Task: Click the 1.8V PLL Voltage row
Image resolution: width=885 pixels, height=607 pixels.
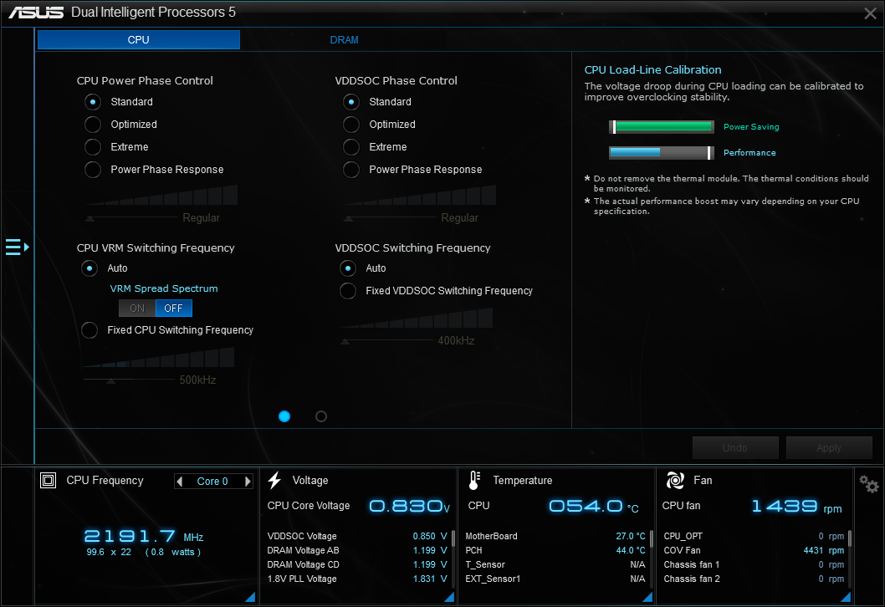Action: point(357,579)
